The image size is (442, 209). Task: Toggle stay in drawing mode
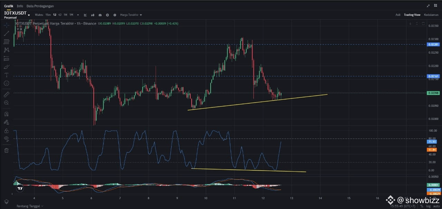pos(6,122)
